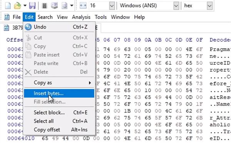Expand the Open icon's dropdown arrow
231x143 pixels.
(x=25, y=6)
